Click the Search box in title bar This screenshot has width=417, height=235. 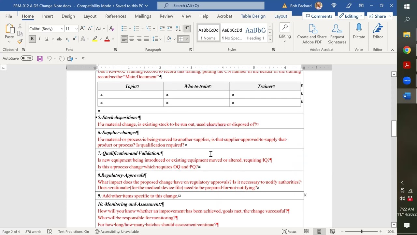coord(211,6)
